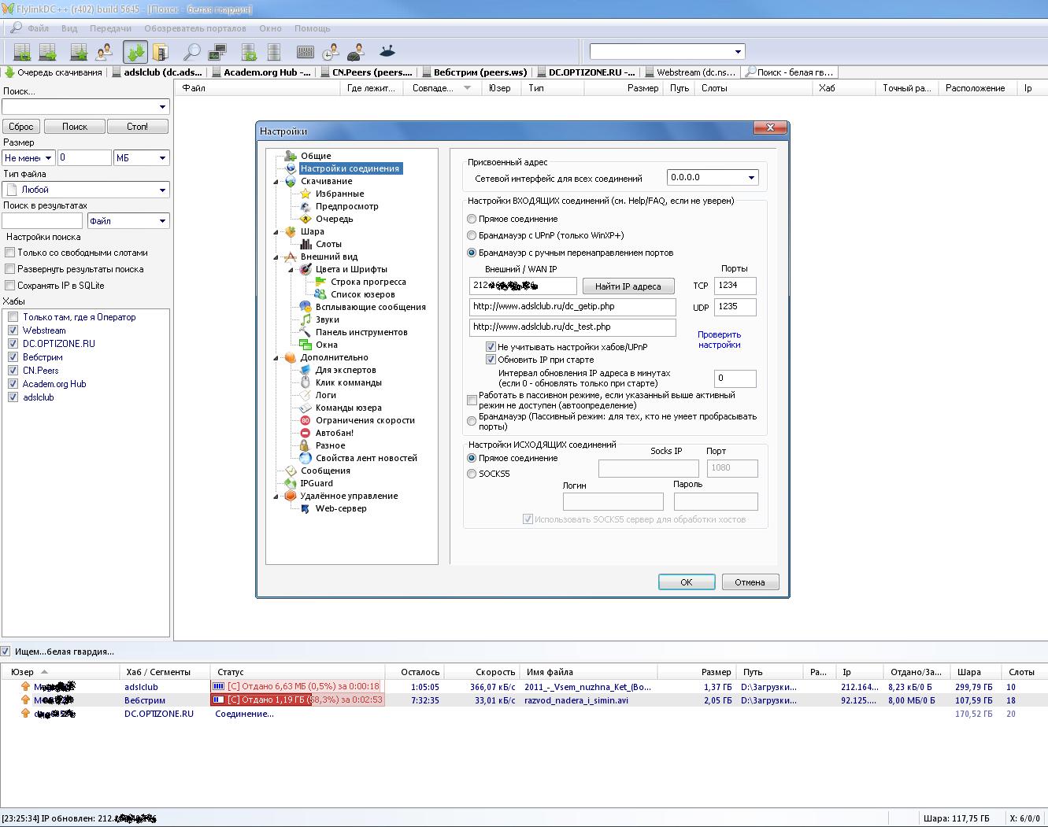Uncheck Обновить IP при старте
The width and height of the screenshot is (1048, 827).
coord(491,360)
